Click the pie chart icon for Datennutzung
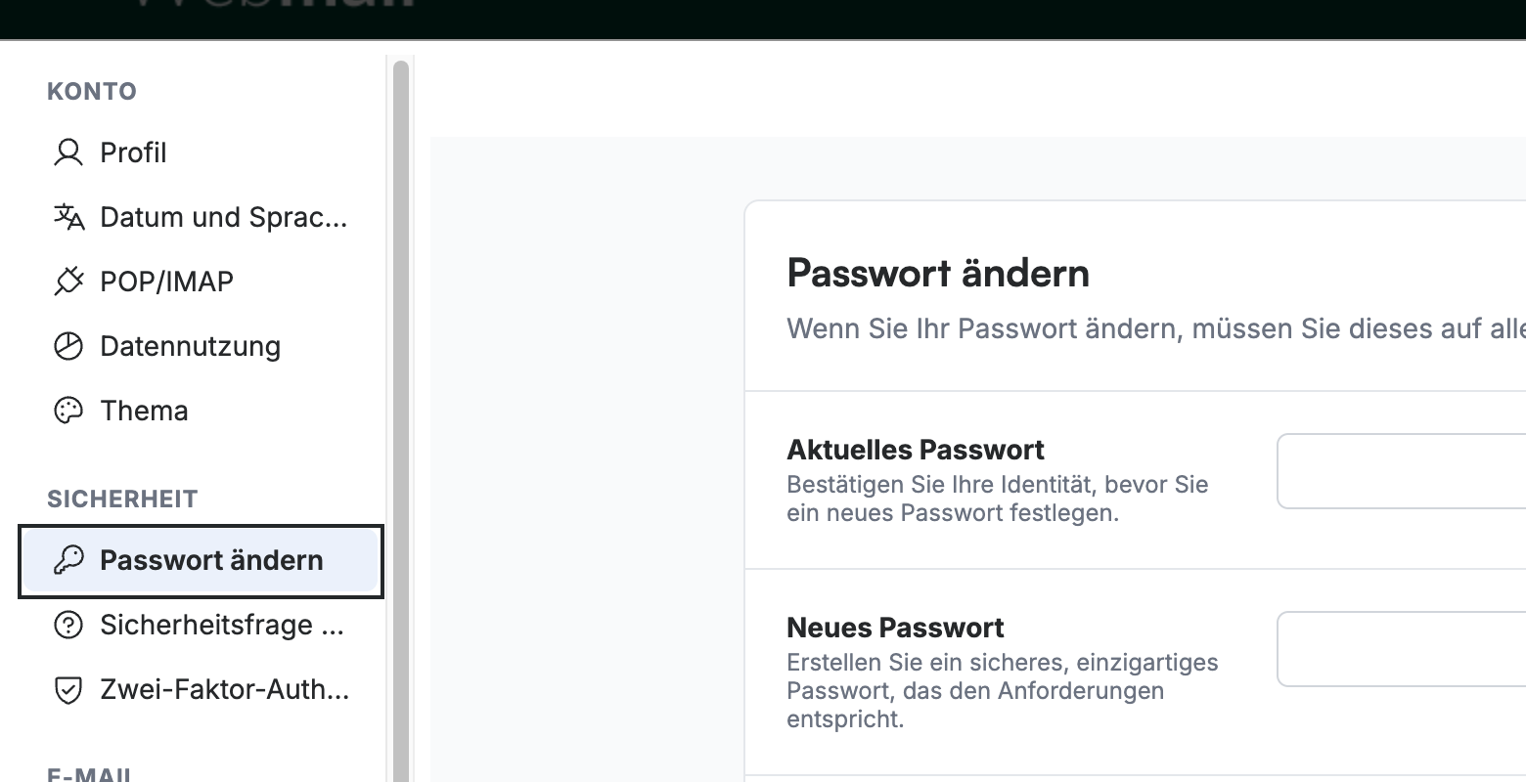The image size is (1526, 782). point(68,346)
